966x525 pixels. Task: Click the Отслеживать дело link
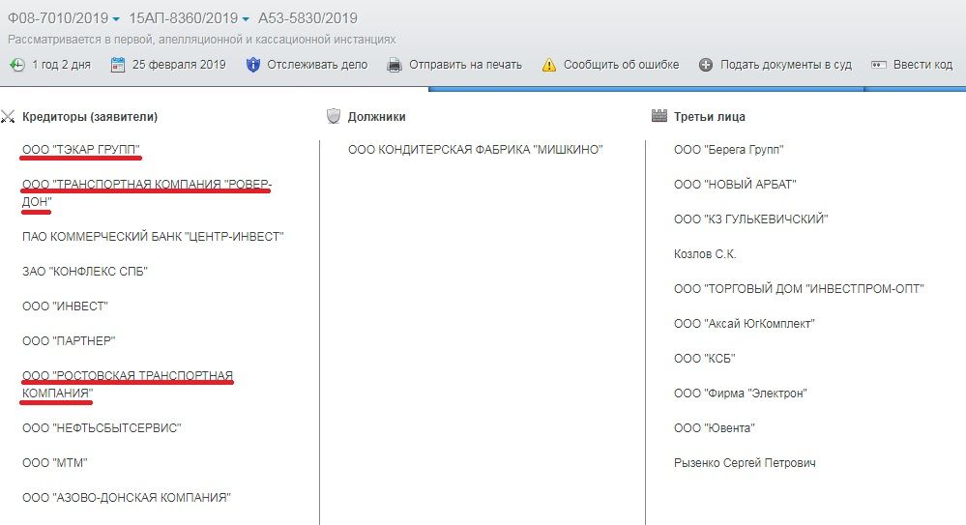click(x=317, y=65)
